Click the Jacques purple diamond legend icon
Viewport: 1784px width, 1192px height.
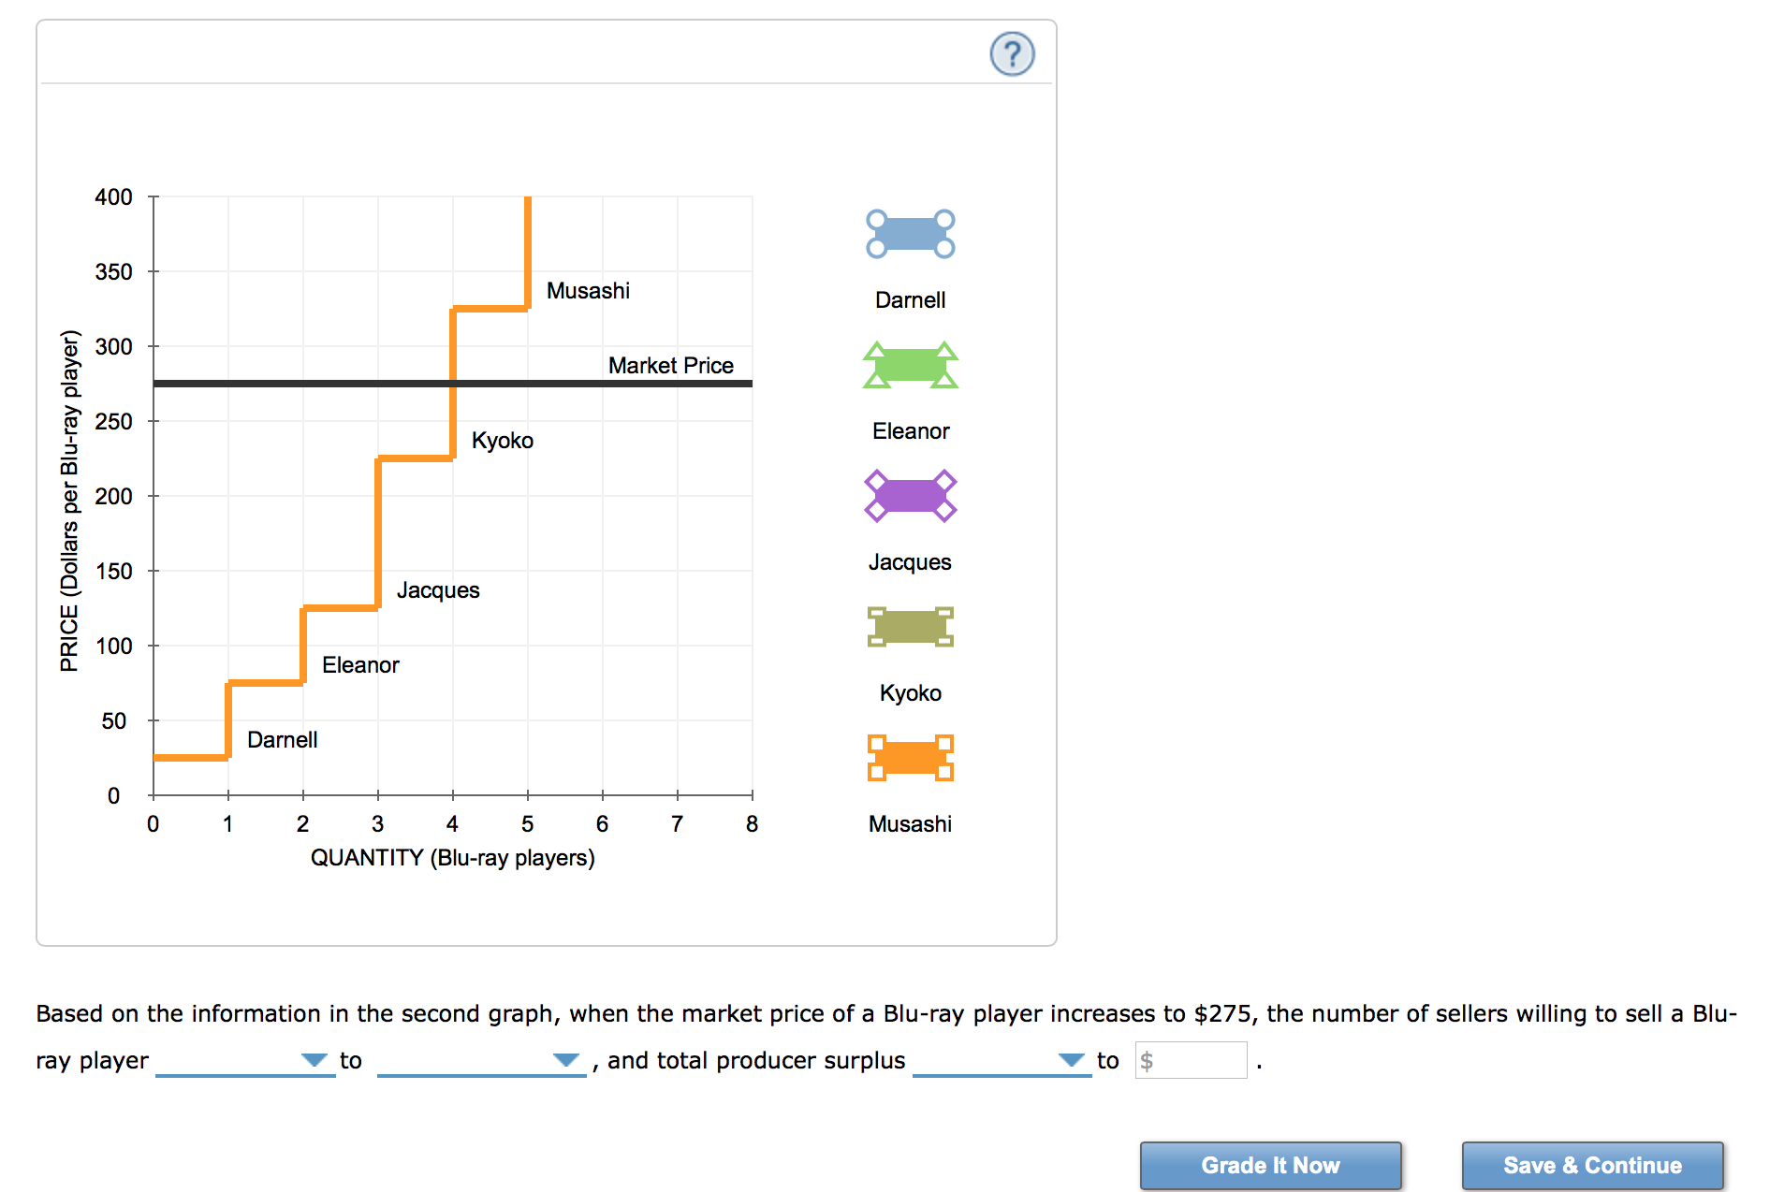(910, 496)
